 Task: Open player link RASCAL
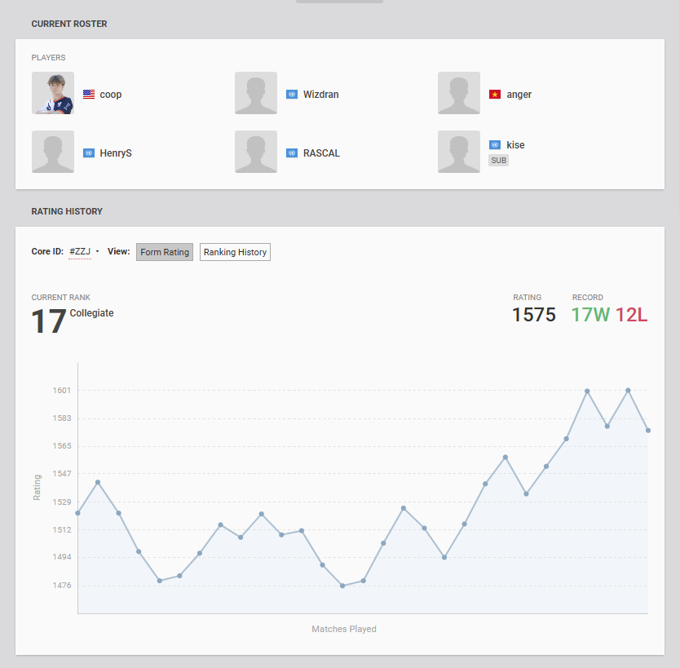click(321, 153)
